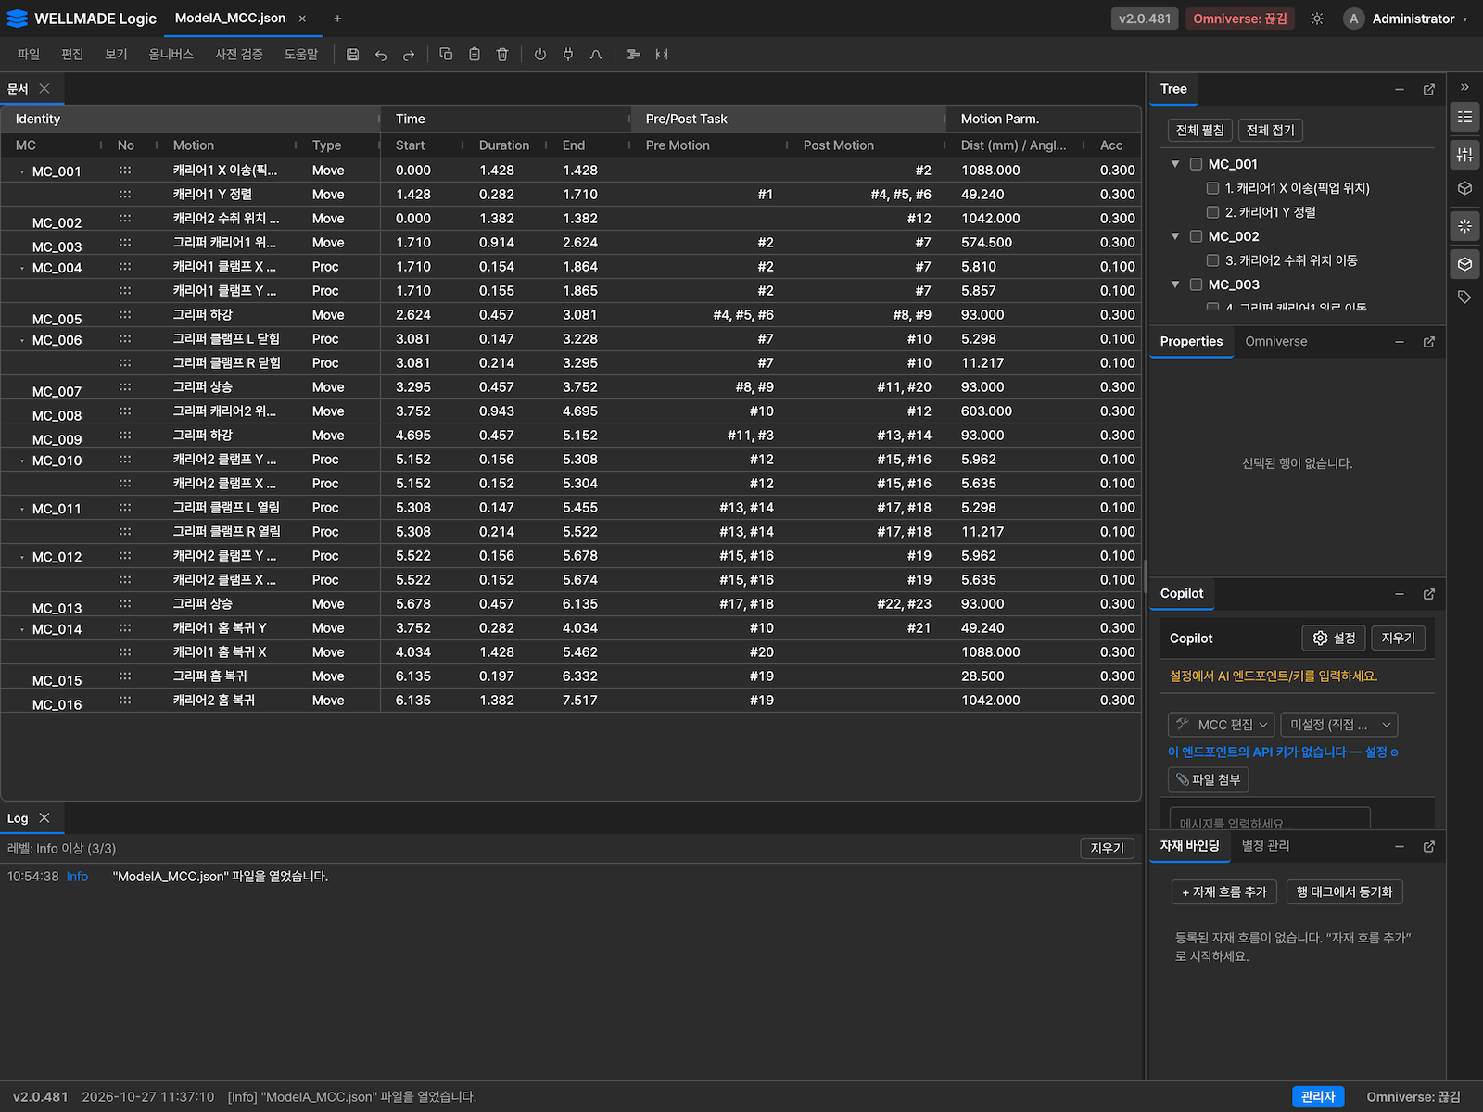Pop out the Tree panel
The width and height of the screenshot is (1483, 1112).
[x=1429, y=90]
